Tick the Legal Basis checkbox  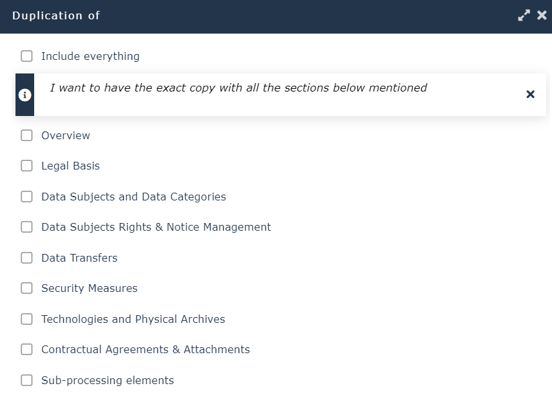pos(26,166)
